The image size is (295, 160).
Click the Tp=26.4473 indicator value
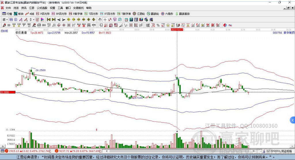(x=37, y=33)
